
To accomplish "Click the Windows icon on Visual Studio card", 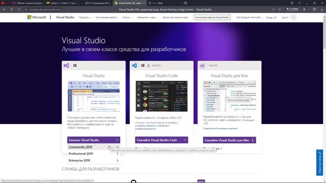I will [75, 66].
